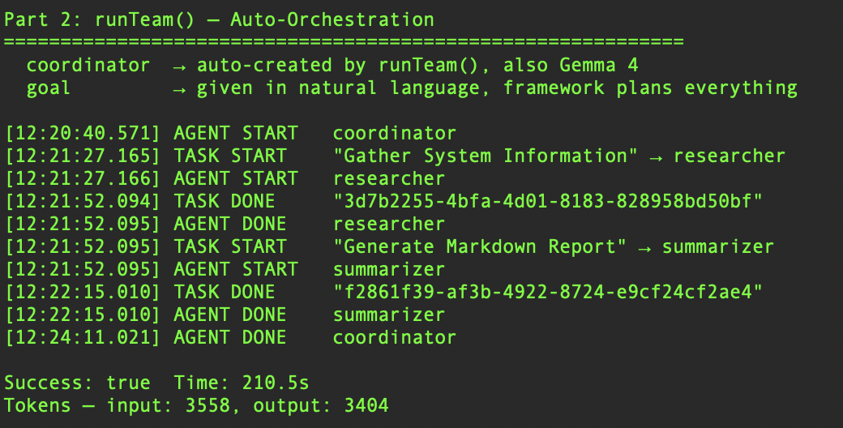Click the equals-sign separator line
Viewport: 843px width, 428px height.
point(344,41)
